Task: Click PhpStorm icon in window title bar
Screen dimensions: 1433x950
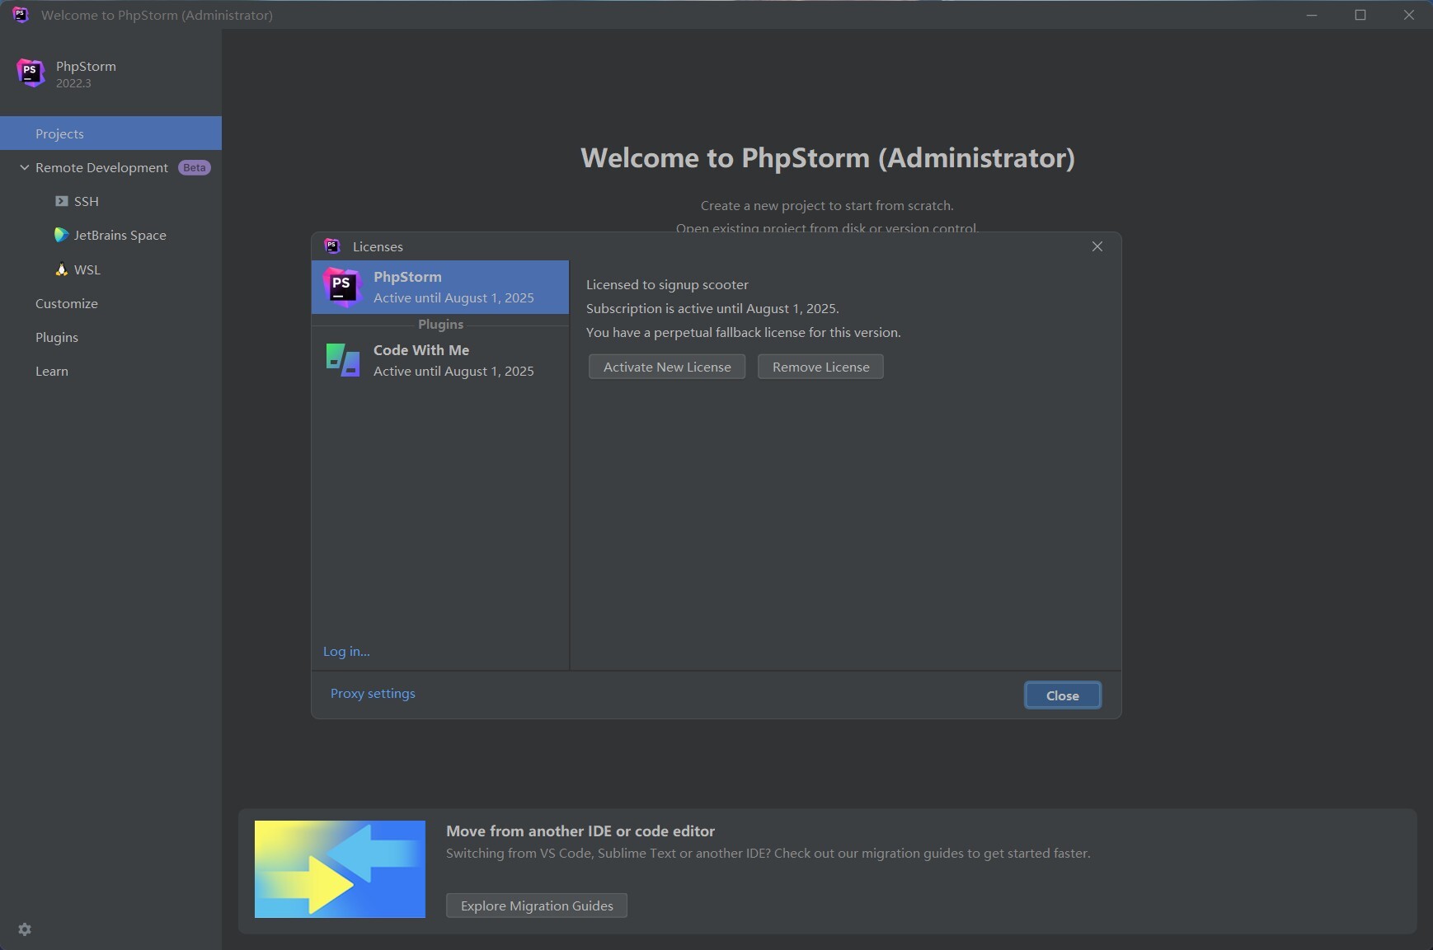Action: (x=21, y=15)
